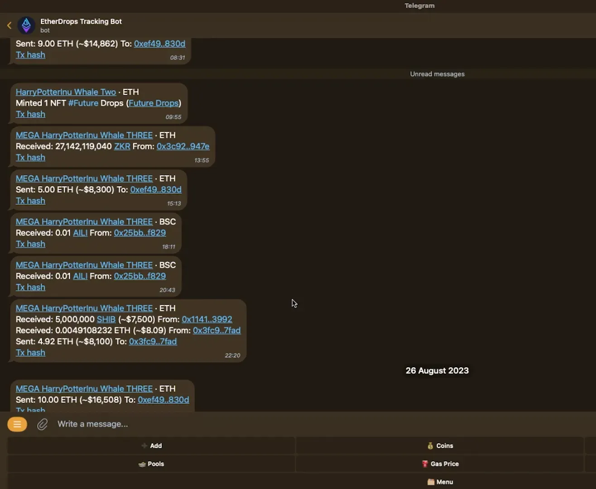
Task: Open the EtherDrops bot avatar
Action: [26, 25]
